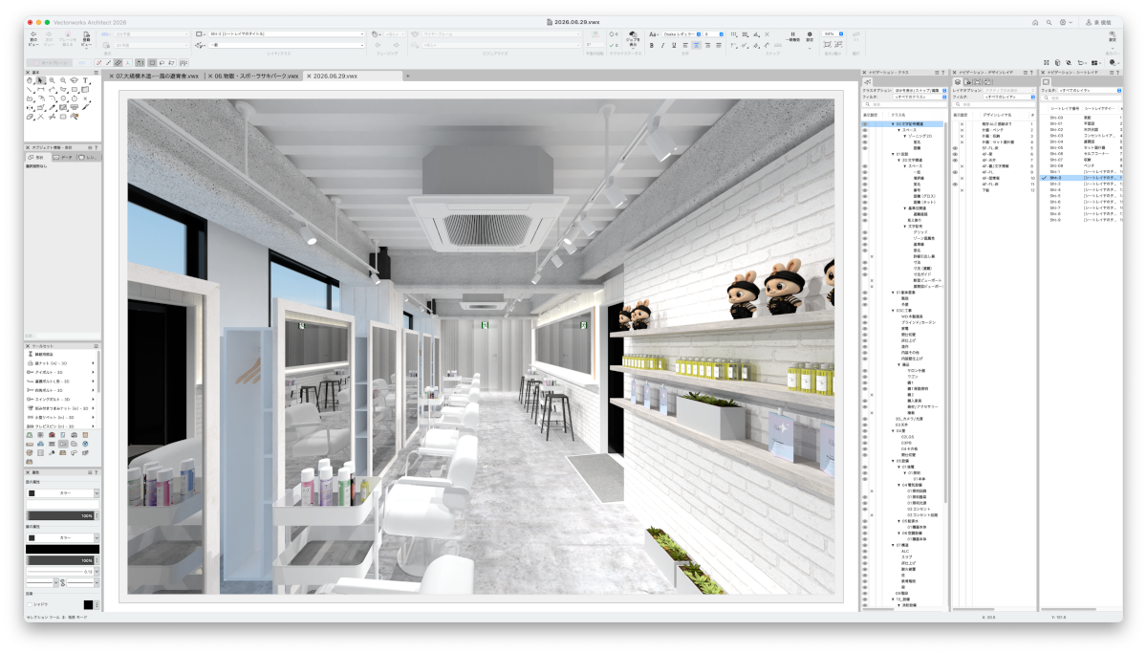Open the fill style カラー dropdown in attributes
This screenshot has height=654, width=1147.
coord(62,493)
